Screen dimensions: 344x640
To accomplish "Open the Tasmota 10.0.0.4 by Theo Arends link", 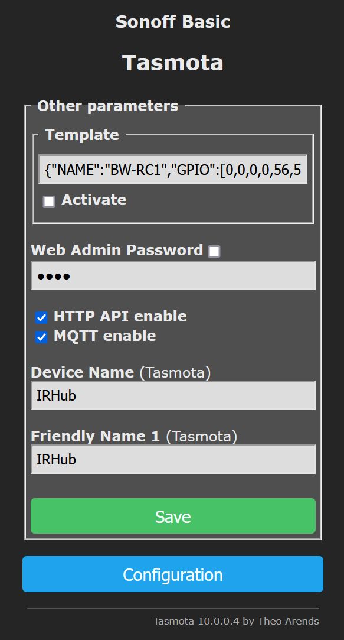I will coord(236,621).
